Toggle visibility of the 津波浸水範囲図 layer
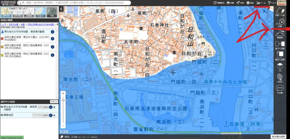Image resolution: width=290 pixels, height=139 pixels. click(2, 107)
